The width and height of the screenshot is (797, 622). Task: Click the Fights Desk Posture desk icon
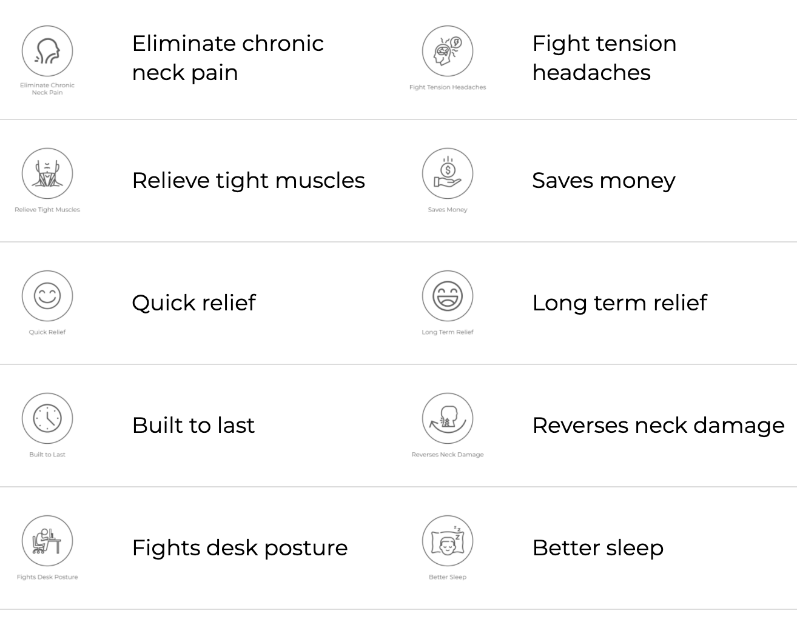[47, 541]
